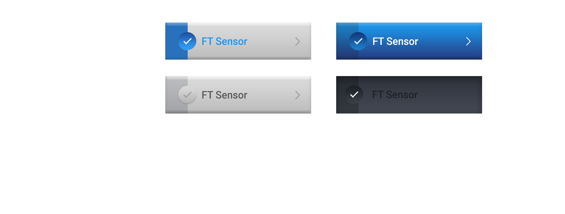Image resolution: width=565 pixels, height=214 pixels.
Task: Select the blue-text FT Sensor label
Action: click(x=224, y=41)
